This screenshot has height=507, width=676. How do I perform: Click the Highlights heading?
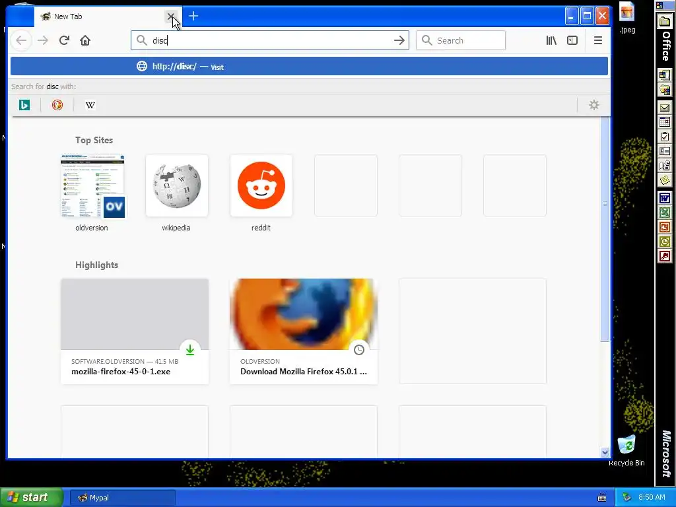pos(96,265)
